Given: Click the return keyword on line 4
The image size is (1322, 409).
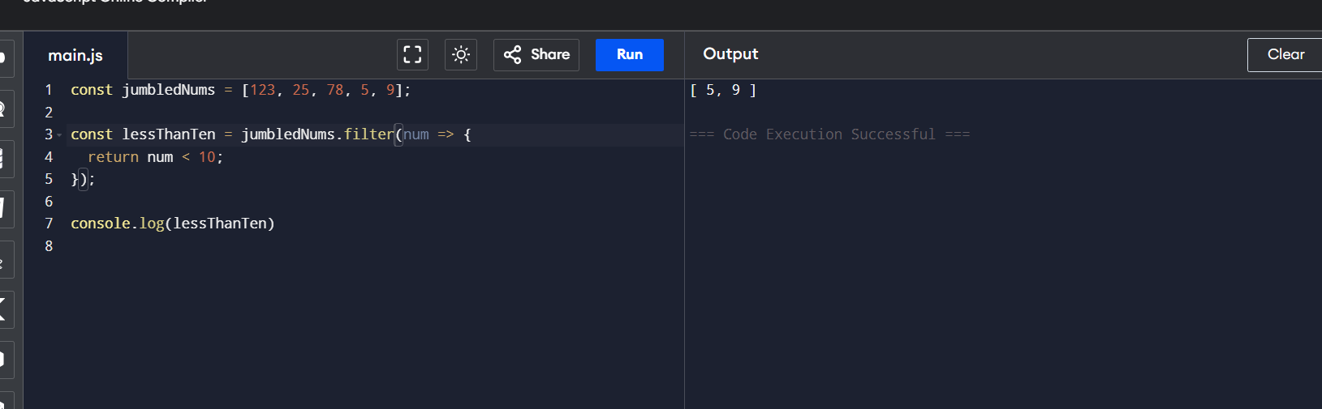Looking at the screenshot, I should (113, 157).
